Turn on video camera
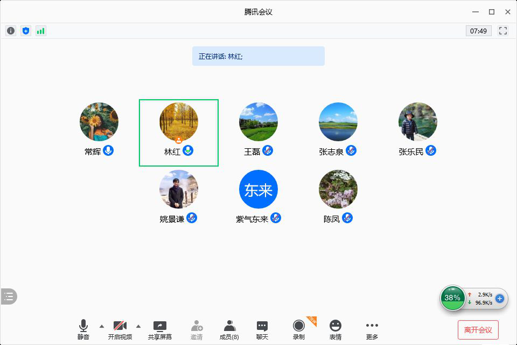 (120, 329)
